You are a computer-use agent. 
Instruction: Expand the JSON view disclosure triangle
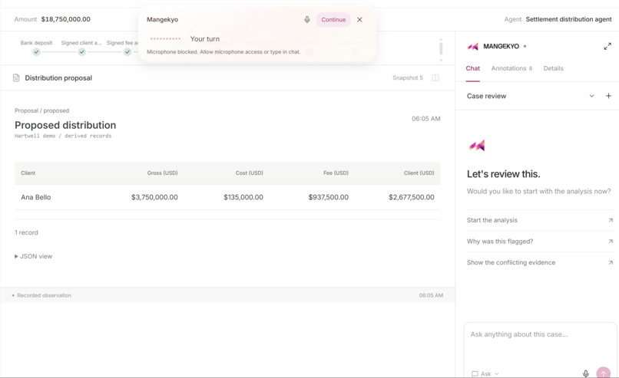(16, 256)
